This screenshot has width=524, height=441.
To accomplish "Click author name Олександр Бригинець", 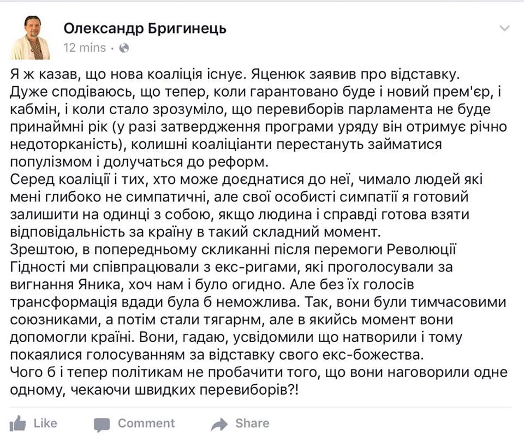I will (x=145, y=28).
